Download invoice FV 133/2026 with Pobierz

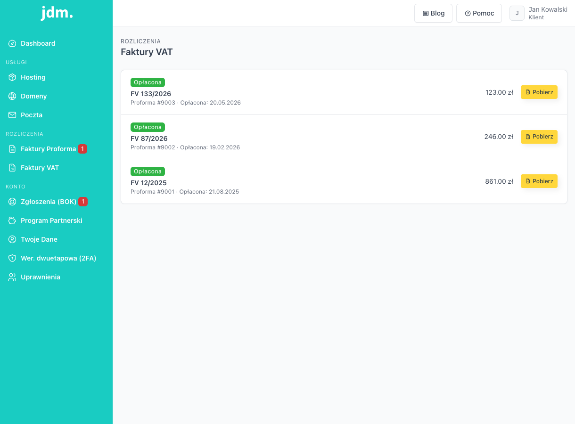[x=539, y=92]
